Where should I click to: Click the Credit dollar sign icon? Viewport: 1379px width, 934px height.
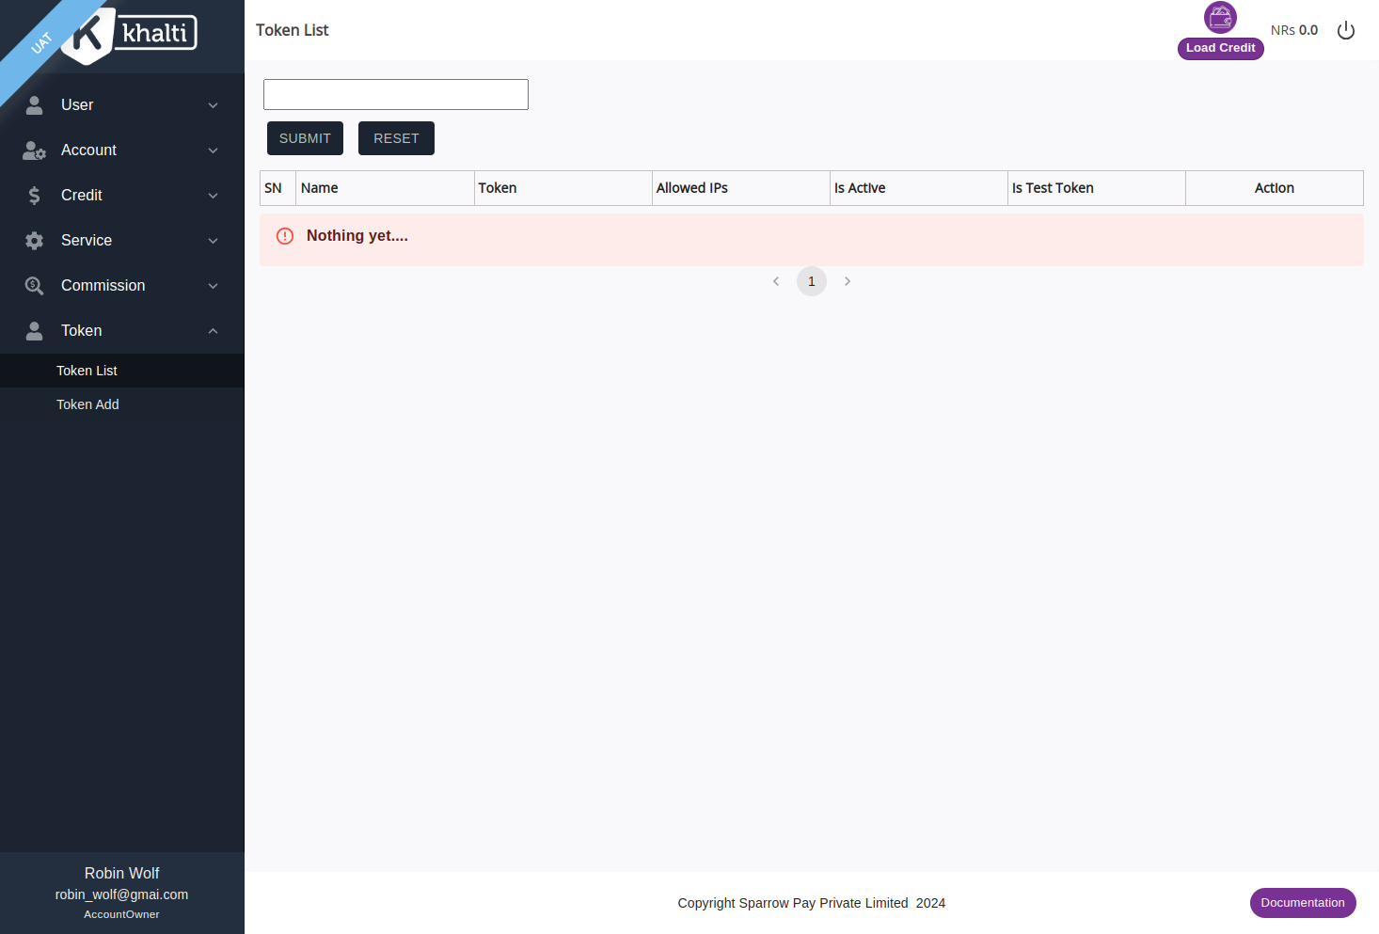click(34, 196)
